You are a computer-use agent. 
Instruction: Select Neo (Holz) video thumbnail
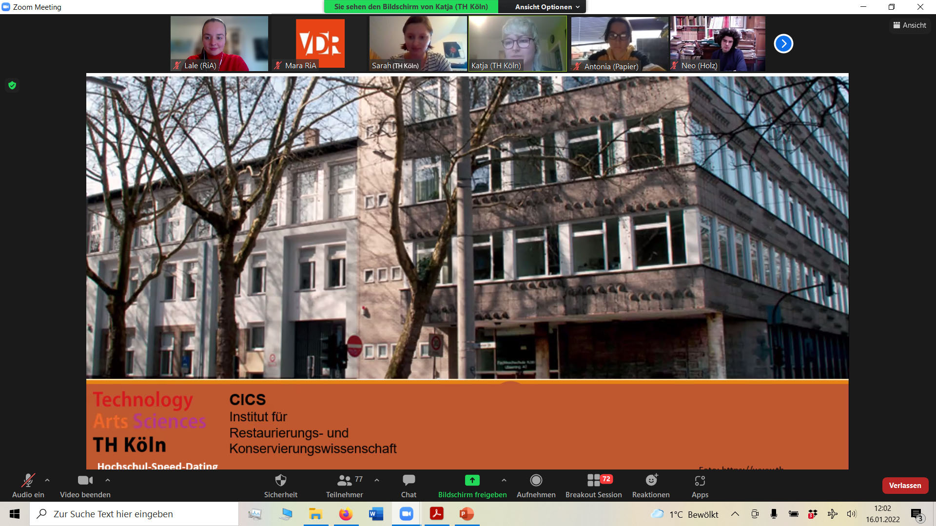(718, 43)
